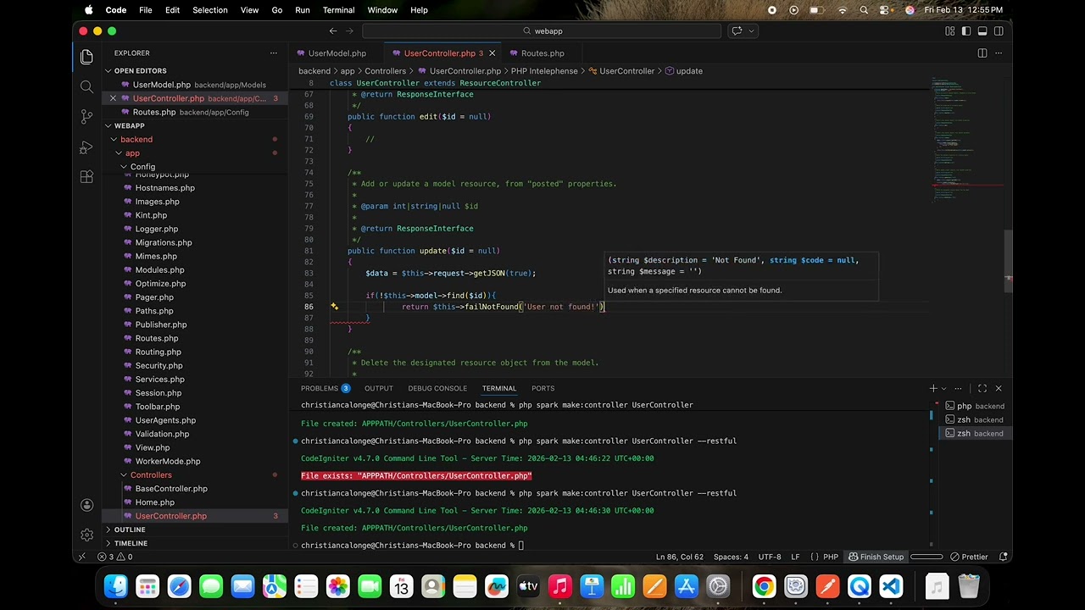Viewport: 1085px width, 610px height.
Task: Open editor More Actions ellipsis
Action: (999, 53)
